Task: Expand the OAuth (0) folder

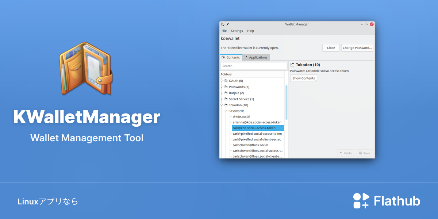Action: (222, 81)
